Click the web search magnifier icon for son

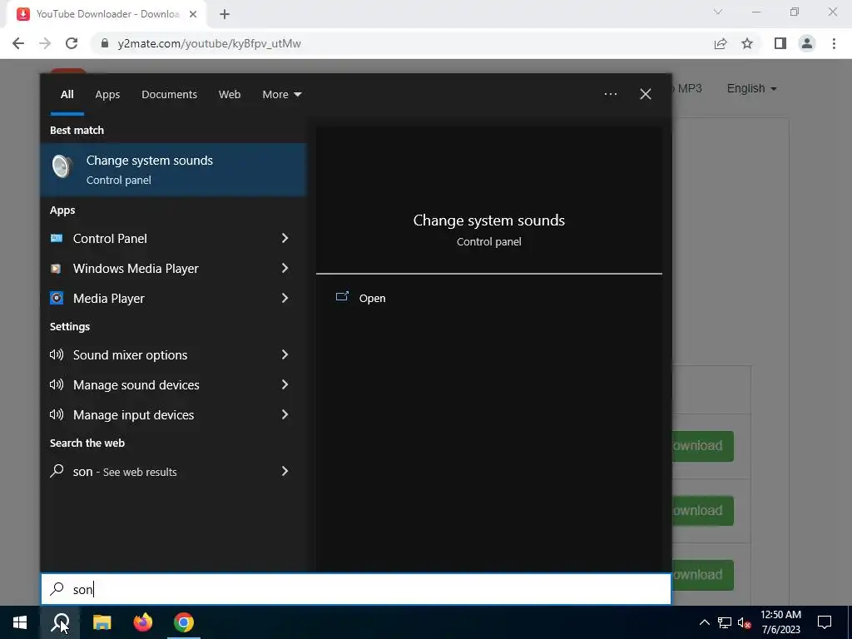[x=57, y=471]
